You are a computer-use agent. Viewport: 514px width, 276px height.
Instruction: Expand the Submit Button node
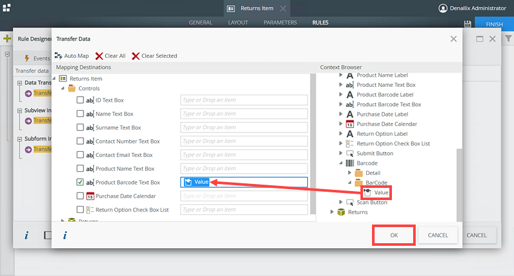pyautogui.click(x=341, y=153)
